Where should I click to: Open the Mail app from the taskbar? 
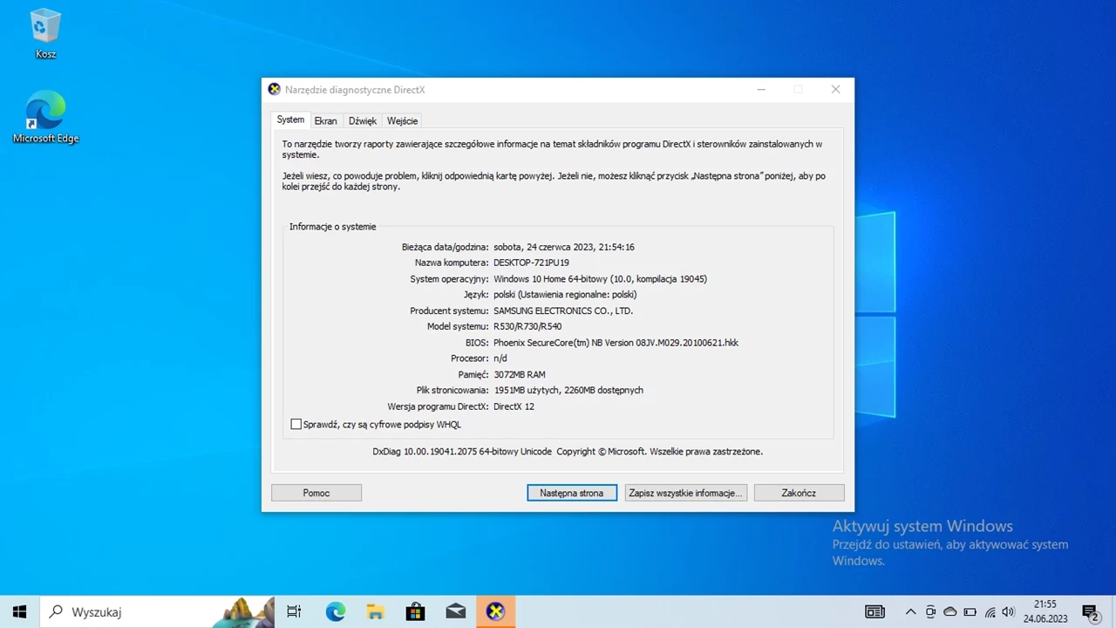pos(455,611)
